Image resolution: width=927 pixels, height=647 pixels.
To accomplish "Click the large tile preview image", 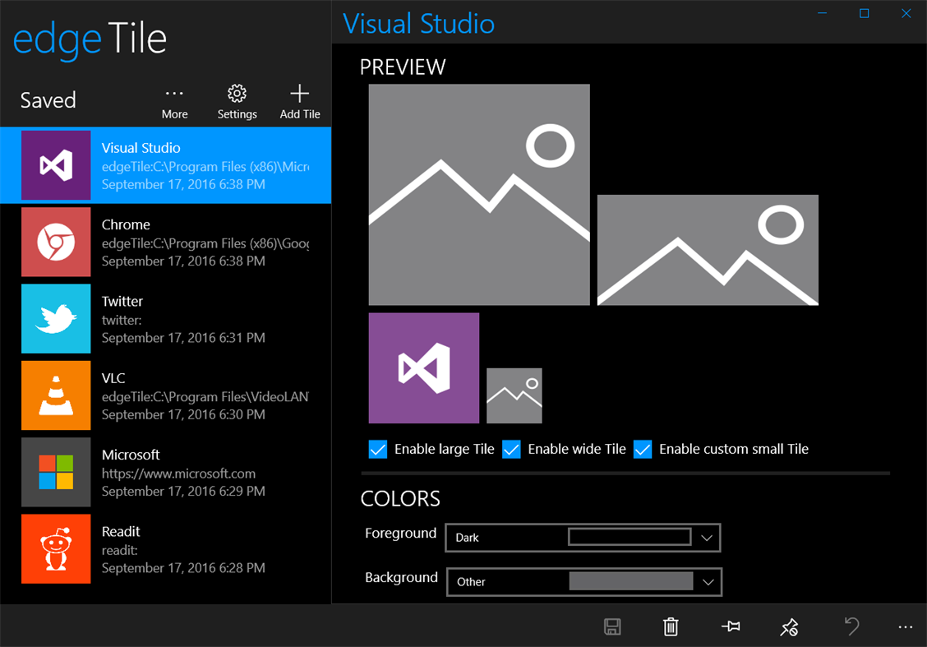I will coord(479,194).
